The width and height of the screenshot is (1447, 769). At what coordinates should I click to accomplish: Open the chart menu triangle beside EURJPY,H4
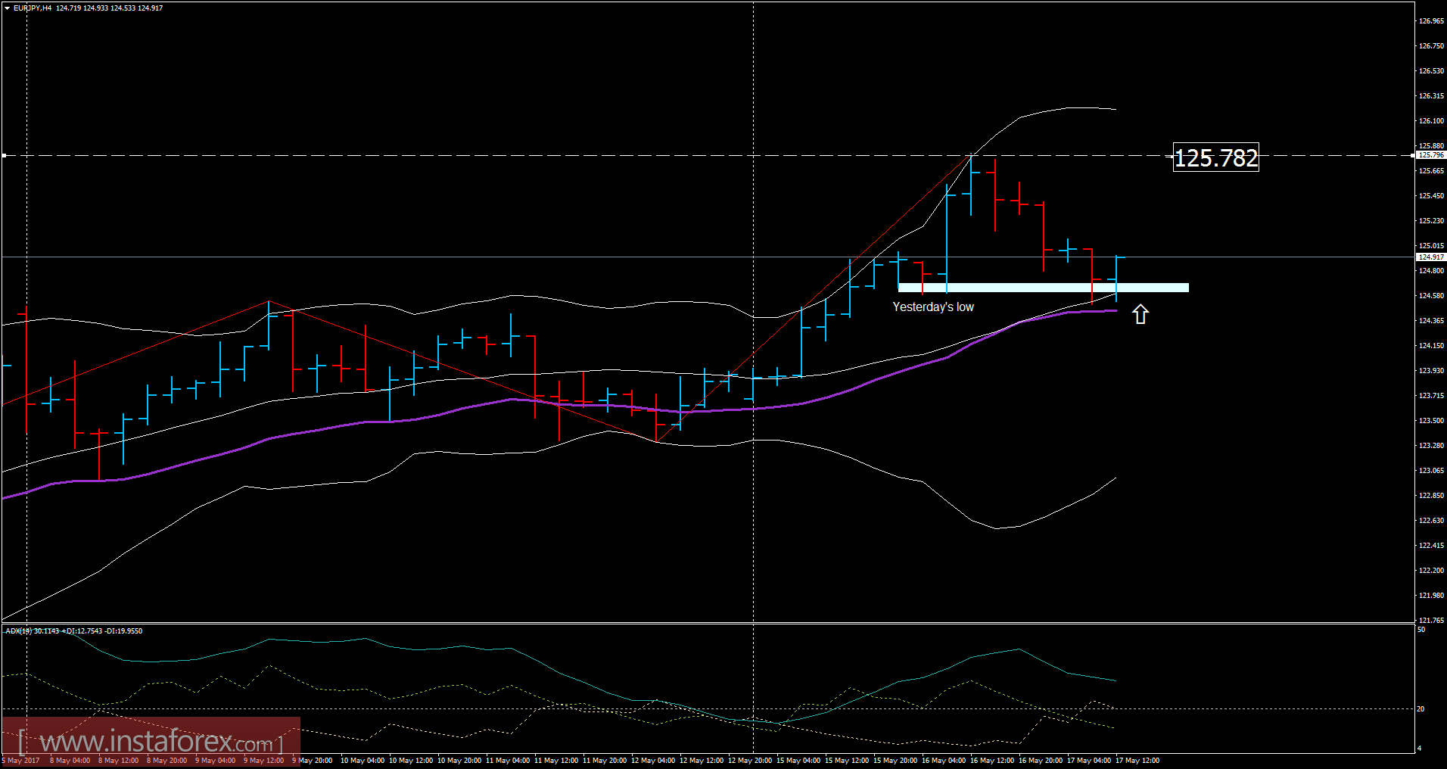point(7,8)
